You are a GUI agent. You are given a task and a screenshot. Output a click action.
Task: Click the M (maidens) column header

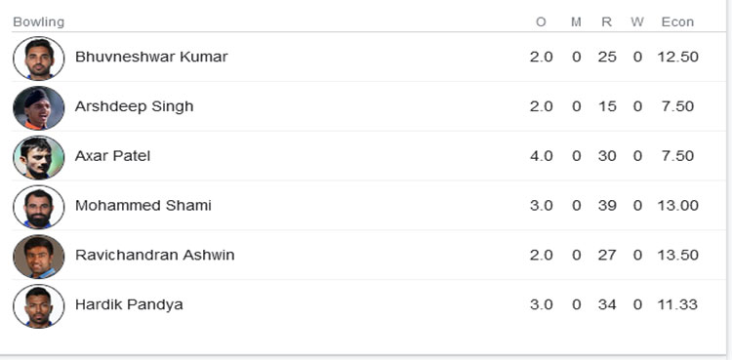click(576, 21)
